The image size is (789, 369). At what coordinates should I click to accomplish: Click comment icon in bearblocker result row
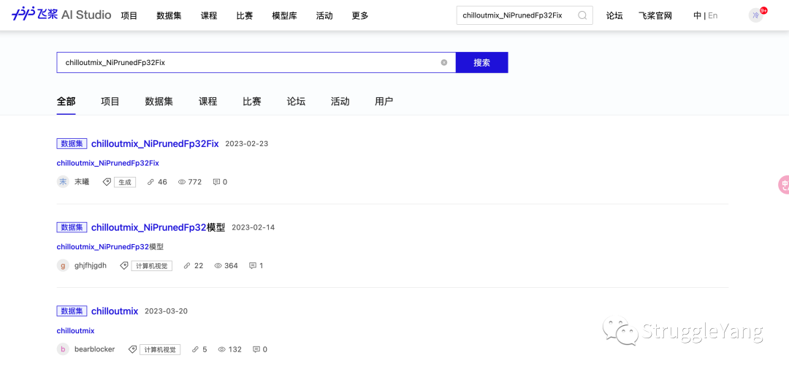click(256, 349)
